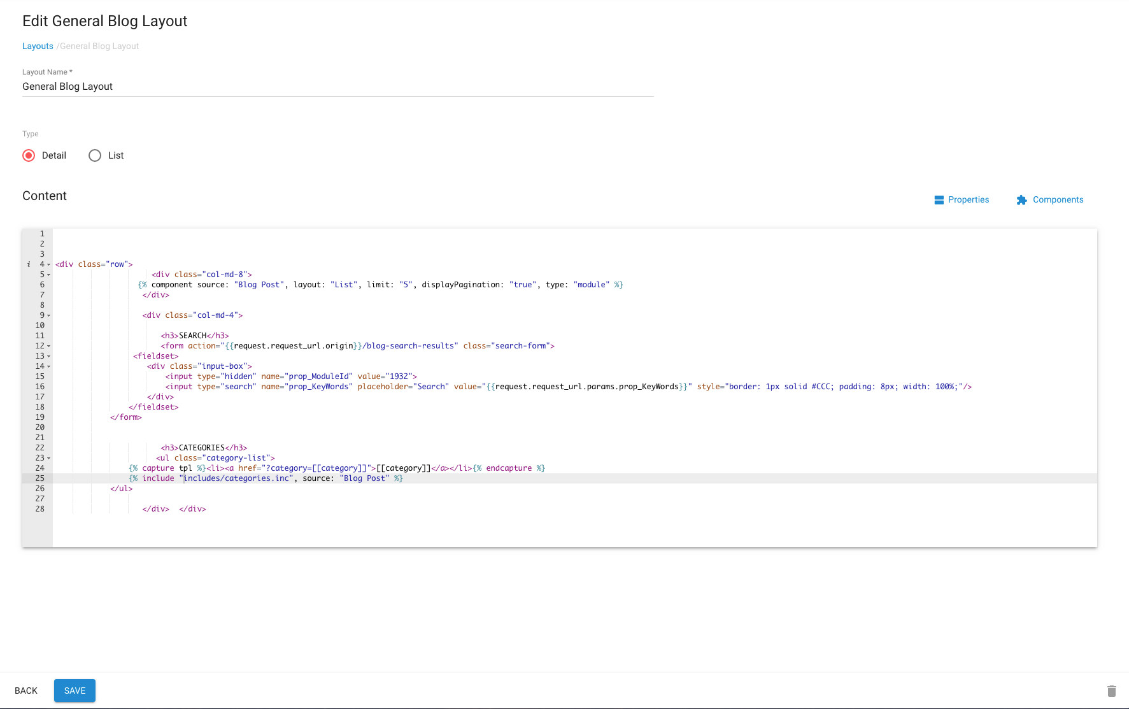Click the trash delete icon

click(x=1112, y=691)
